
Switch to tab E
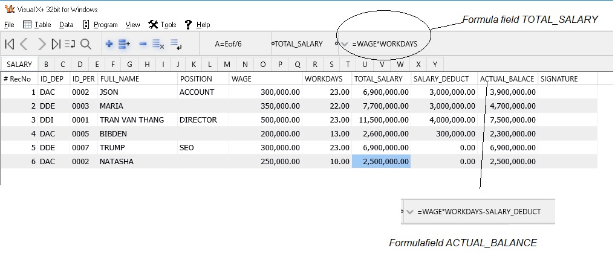click(97, 64)
